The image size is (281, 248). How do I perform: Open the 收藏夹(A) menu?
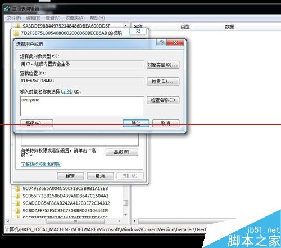(x=75, y=18)
